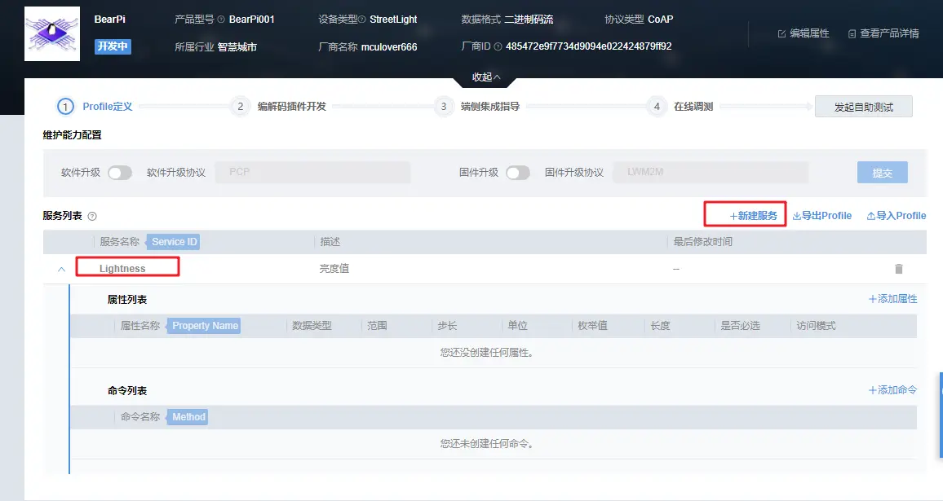Collapse the Lightness service row chevron
Image resolution: width=943 pixels, height=501 pixels.
(x=61, y=269)
